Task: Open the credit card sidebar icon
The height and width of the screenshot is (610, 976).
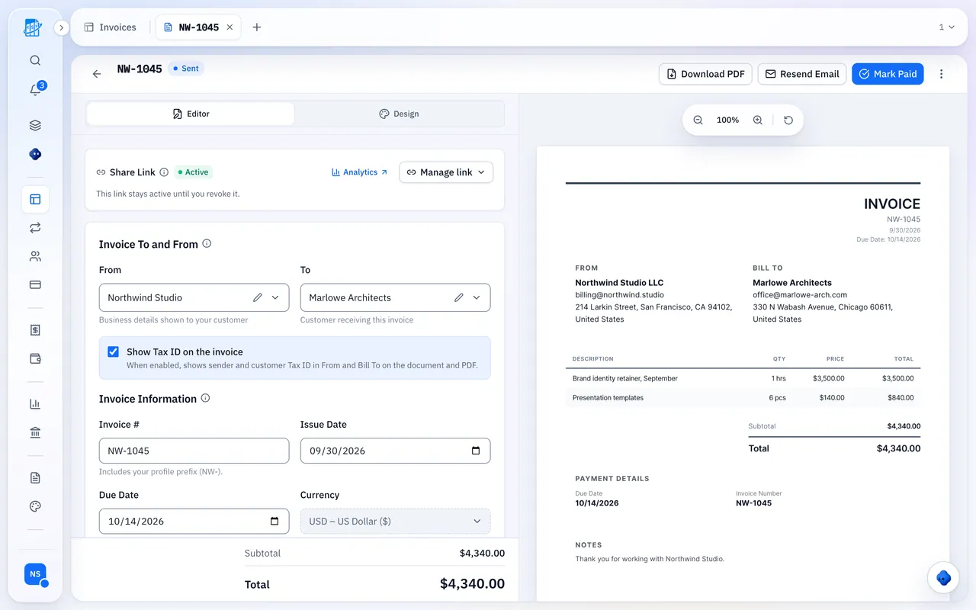Action: coord(35,284)
